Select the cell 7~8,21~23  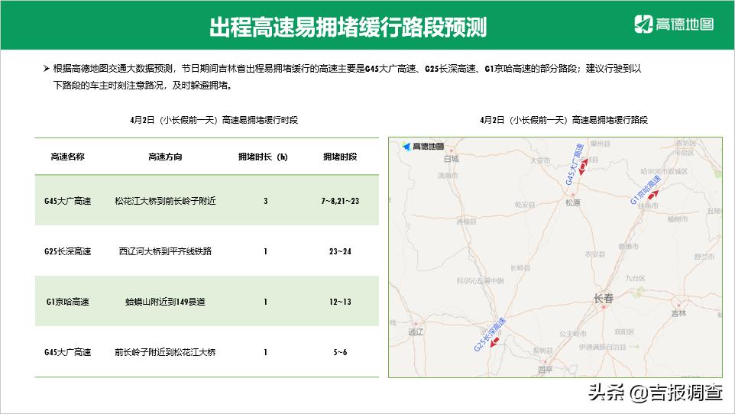[340, 201]
